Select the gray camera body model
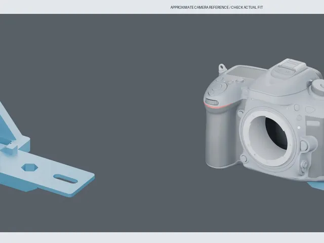 264,120
